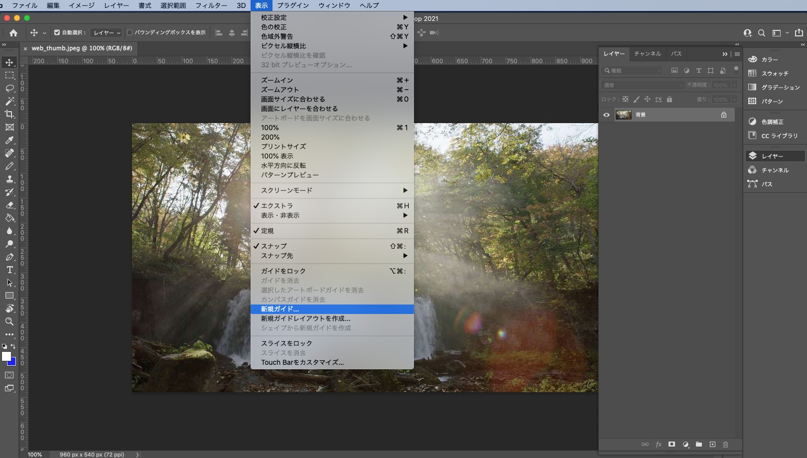Enable バウンディングボックスを表示 checkbox
Image resolution: width=807 pixels, height=458 pixels.
[x=130, y=32]
